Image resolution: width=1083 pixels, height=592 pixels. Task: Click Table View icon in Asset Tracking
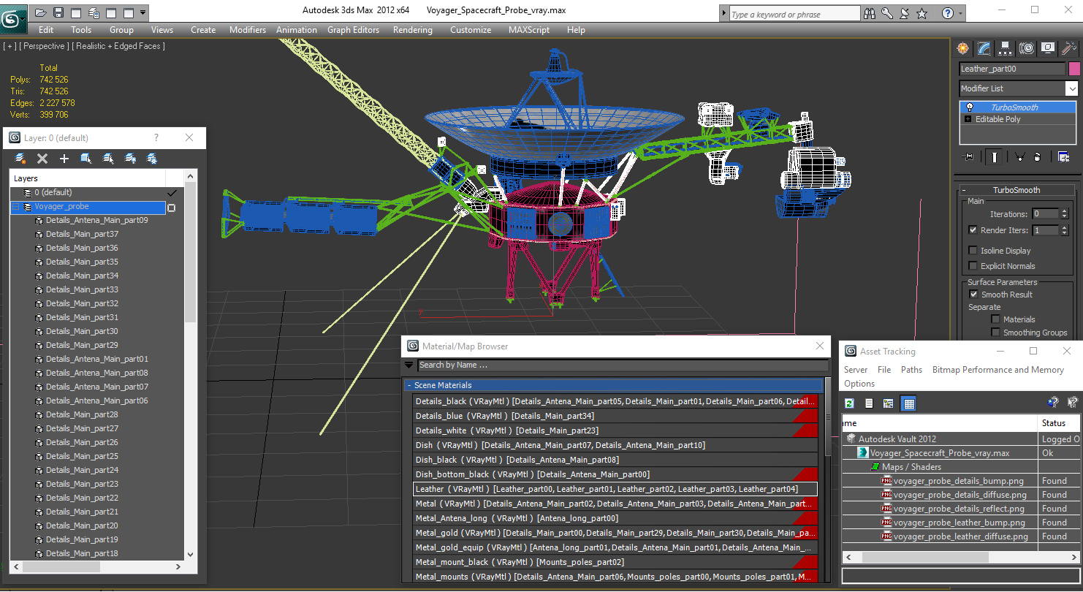908,403
